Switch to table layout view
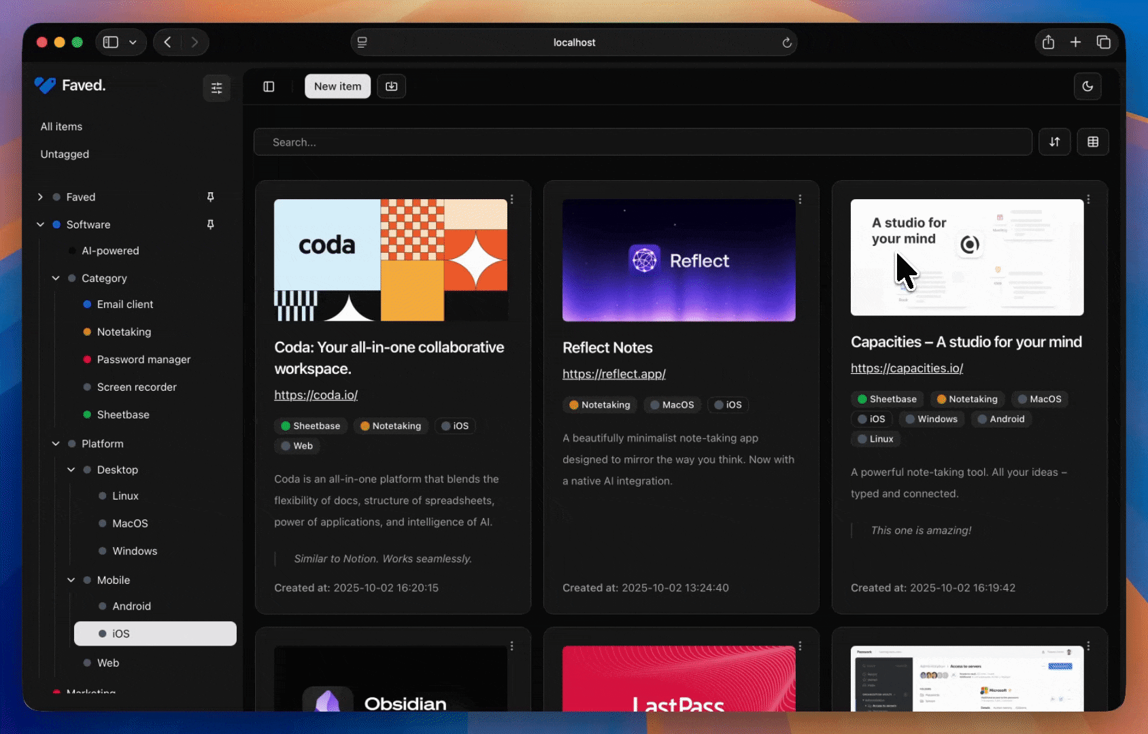The width and height of the screenshot is (1148, 734). pos(1093,142)
